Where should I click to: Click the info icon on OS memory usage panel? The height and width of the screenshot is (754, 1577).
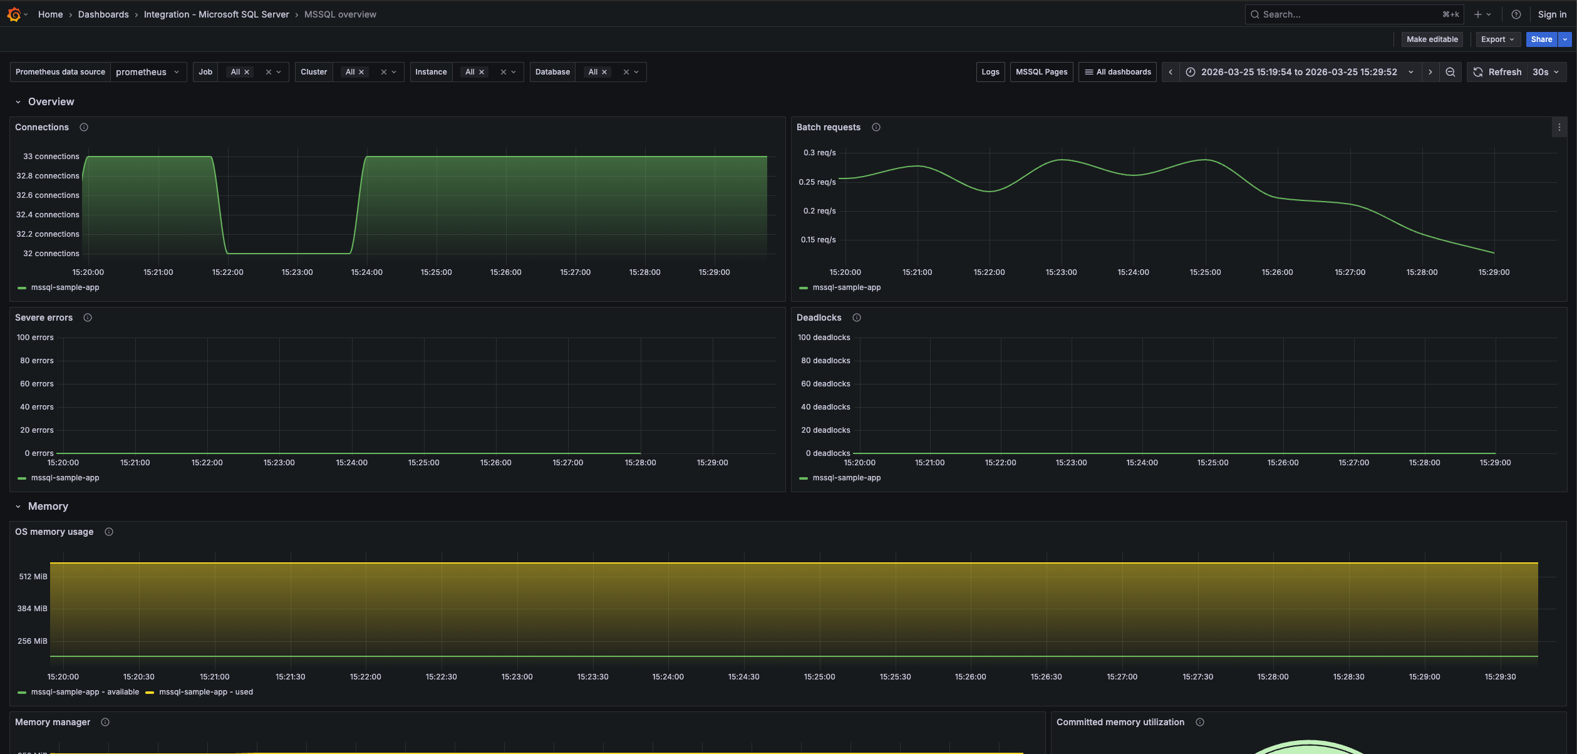tap(108, 532)
